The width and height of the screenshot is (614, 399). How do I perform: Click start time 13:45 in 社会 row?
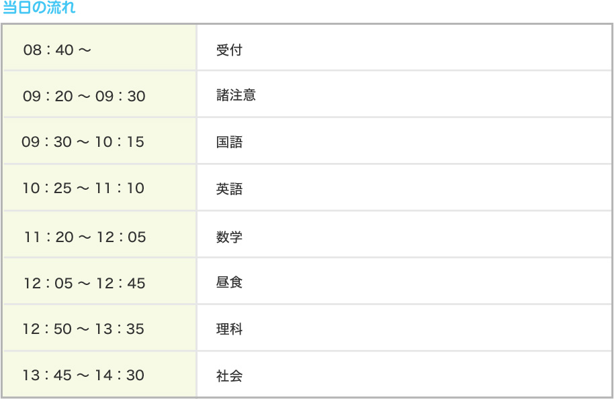coord(47,376)
